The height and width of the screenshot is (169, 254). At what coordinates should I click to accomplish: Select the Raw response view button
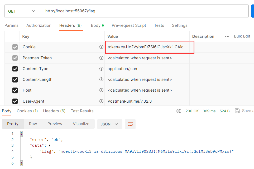point(33,124)
